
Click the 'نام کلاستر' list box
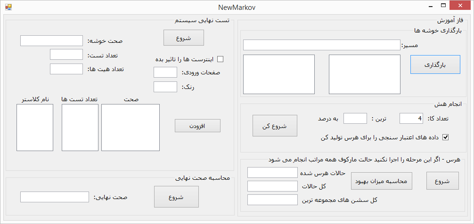35,128
